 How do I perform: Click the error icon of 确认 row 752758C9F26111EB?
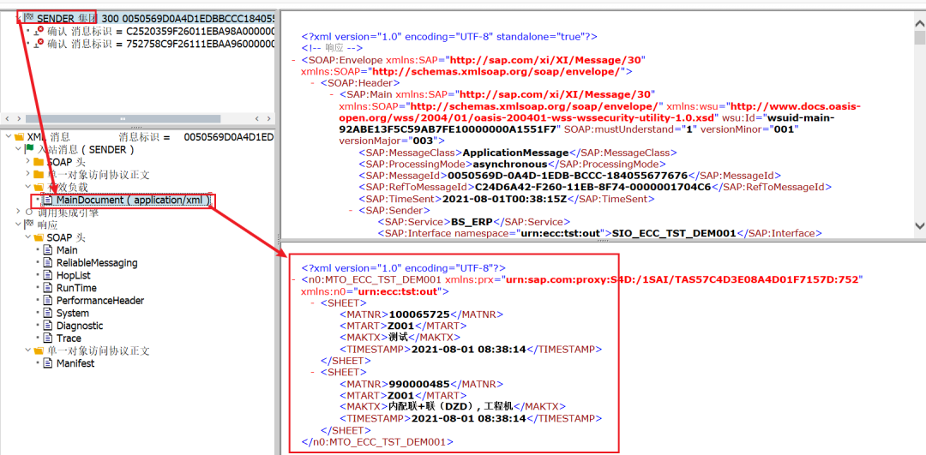tap(39, 44)
